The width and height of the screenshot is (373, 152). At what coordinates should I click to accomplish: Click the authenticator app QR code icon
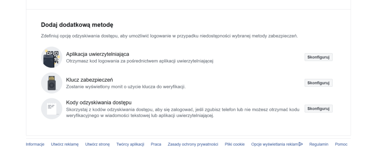point(51,57)
